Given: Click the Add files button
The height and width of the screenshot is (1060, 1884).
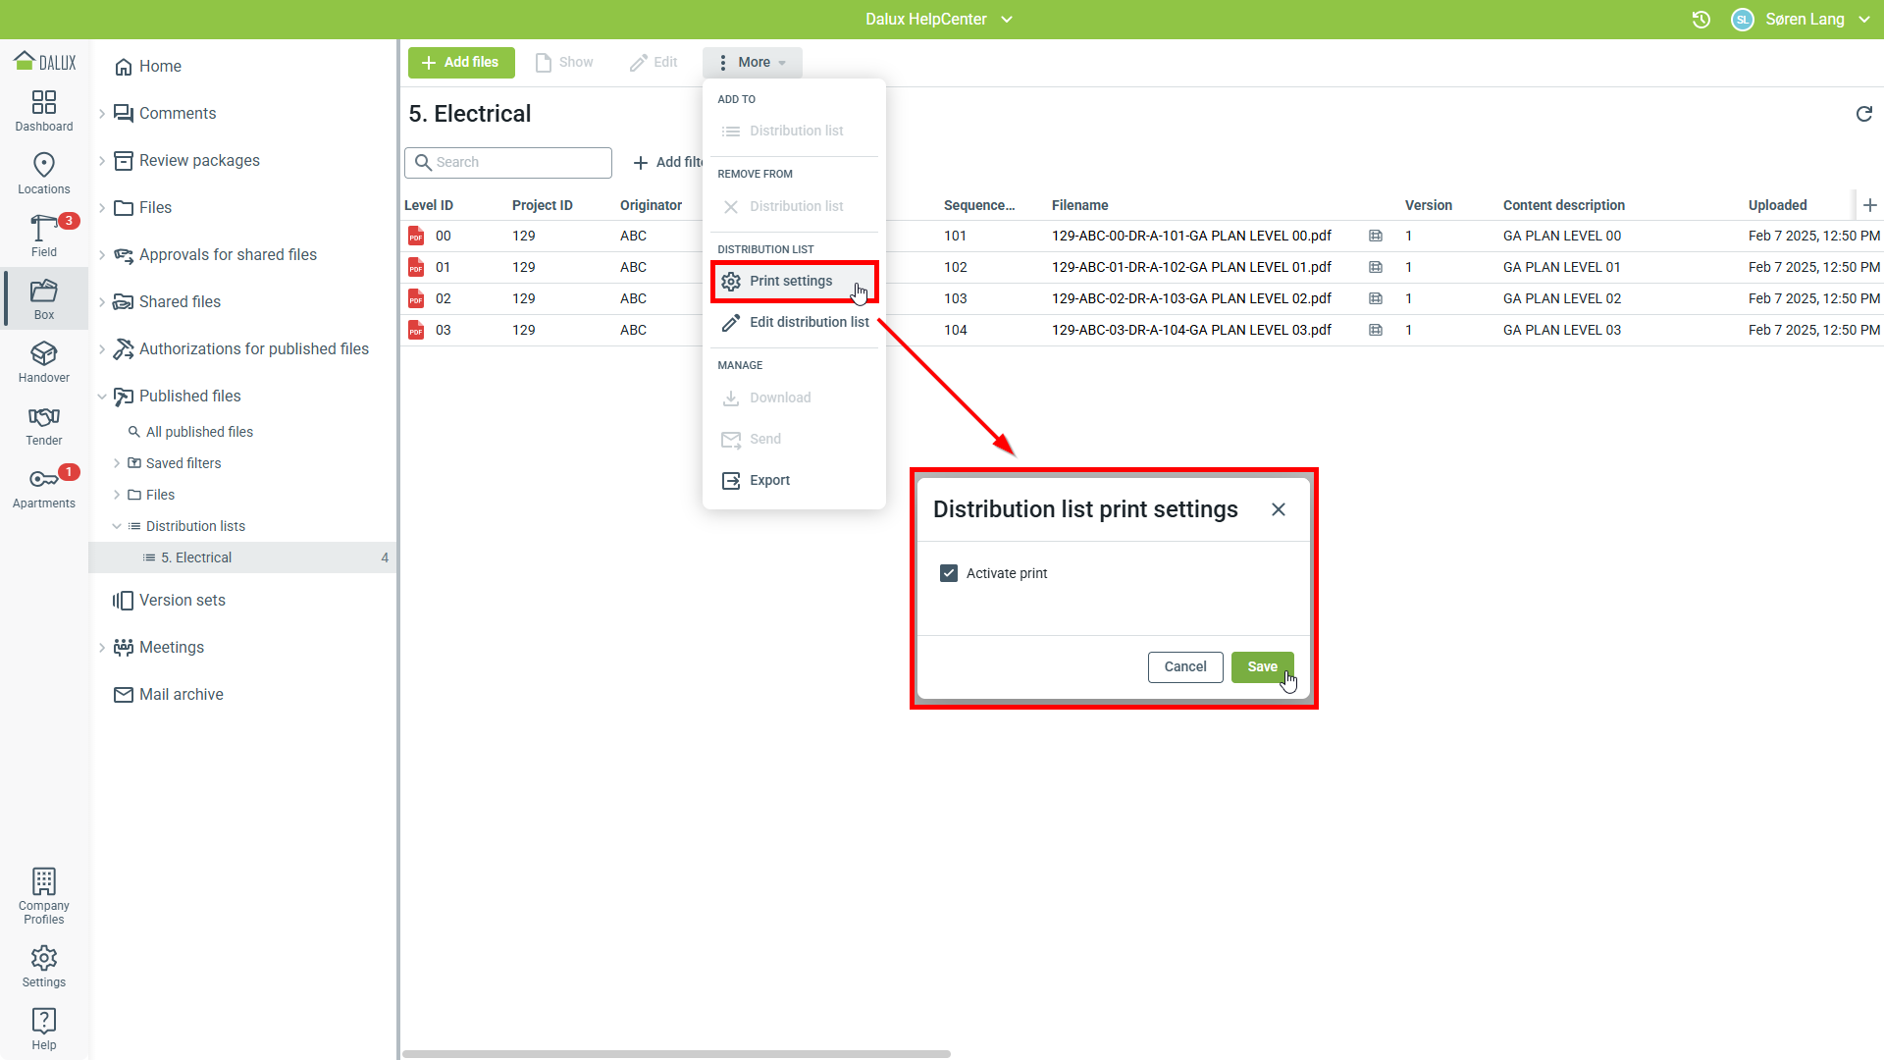Looking at the screenshot, I should pyautogui.click(x=461, y=63).
